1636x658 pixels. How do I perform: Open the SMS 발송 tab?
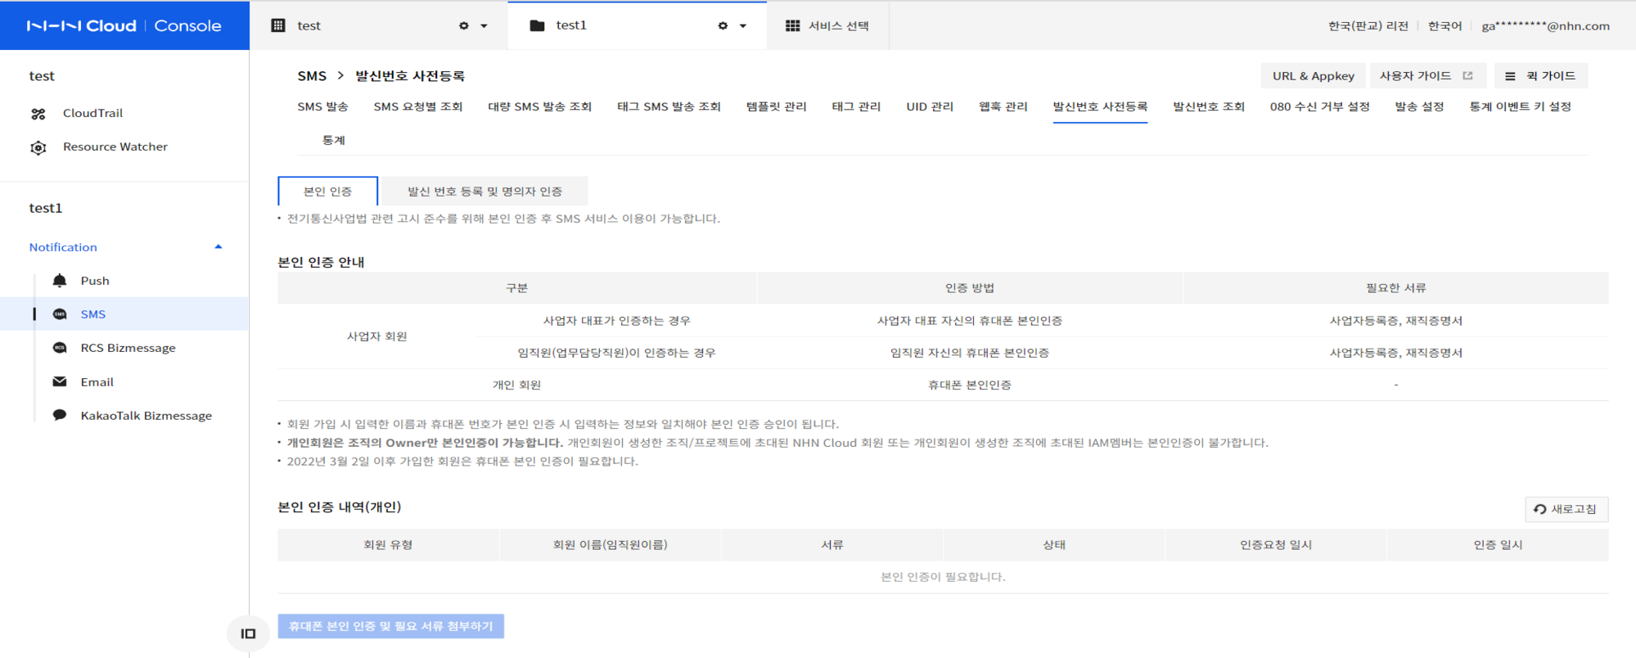click(x=322, y=106)
